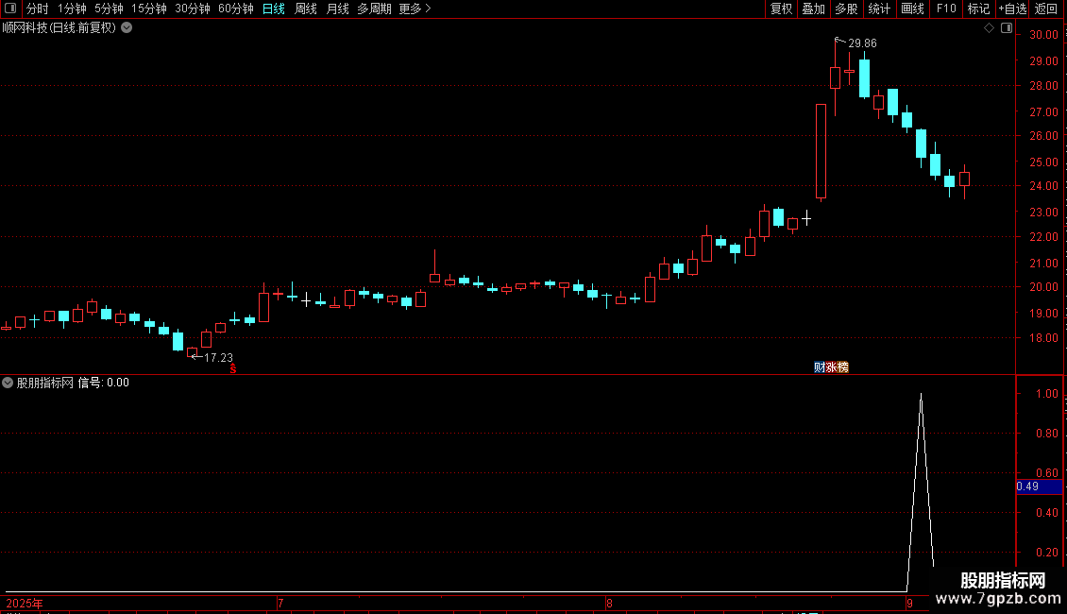1067x614 pixels.
Task: Toggle the panel icon next to the diamond
Action: click(1007, 28)
